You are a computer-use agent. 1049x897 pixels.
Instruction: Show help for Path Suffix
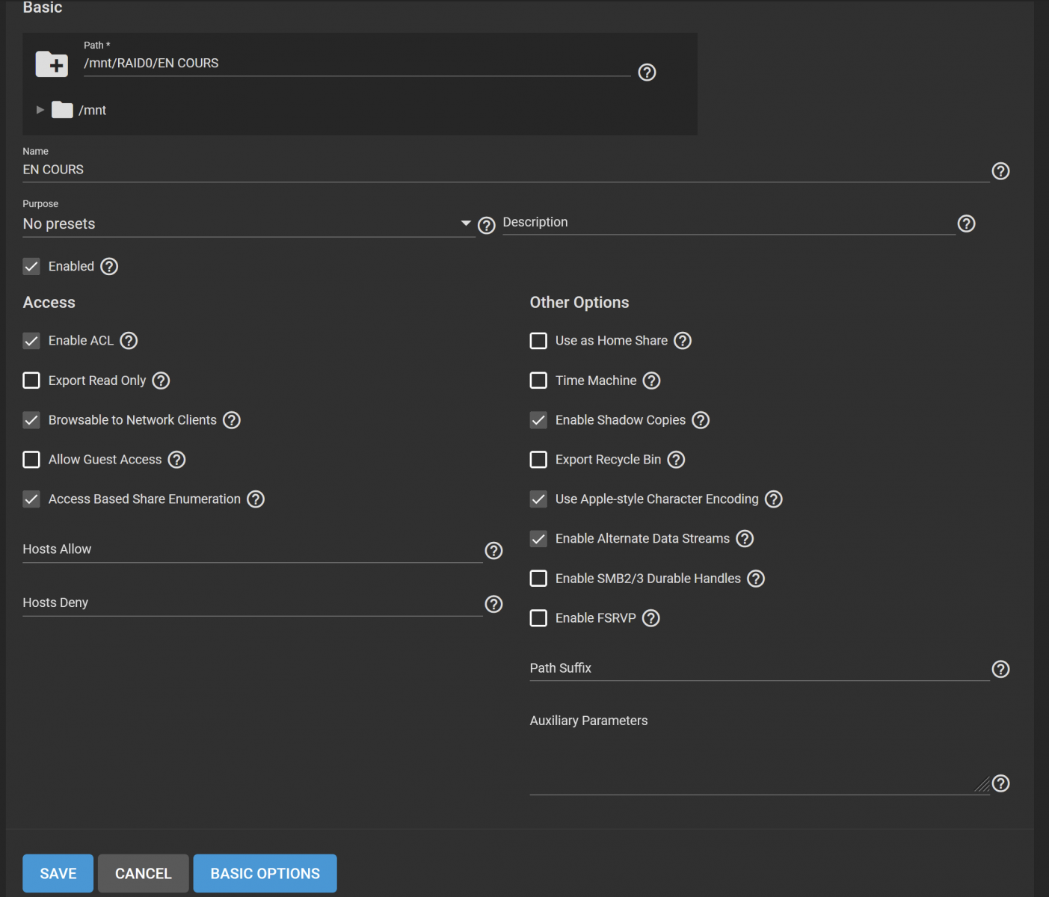(1000, 669)
